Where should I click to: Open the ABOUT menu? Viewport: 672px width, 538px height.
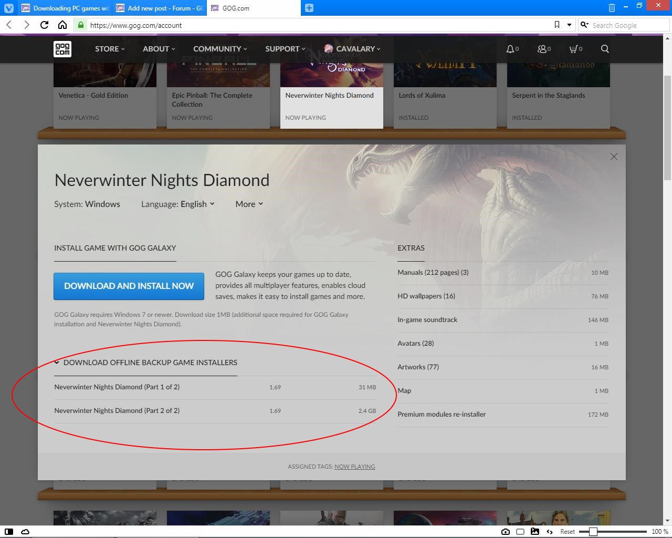(159, 49)
